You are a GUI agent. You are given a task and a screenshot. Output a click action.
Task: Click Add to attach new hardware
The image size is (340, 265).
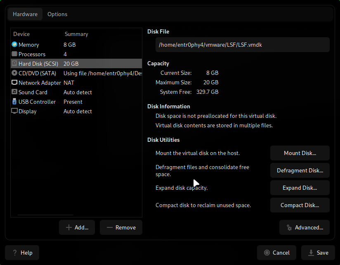(77, 227)
